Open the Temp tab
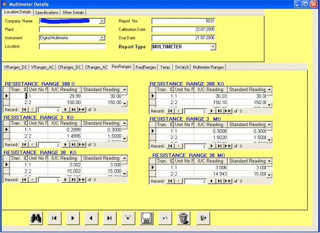This screenshot has height=233, width=320. (165, 67)
